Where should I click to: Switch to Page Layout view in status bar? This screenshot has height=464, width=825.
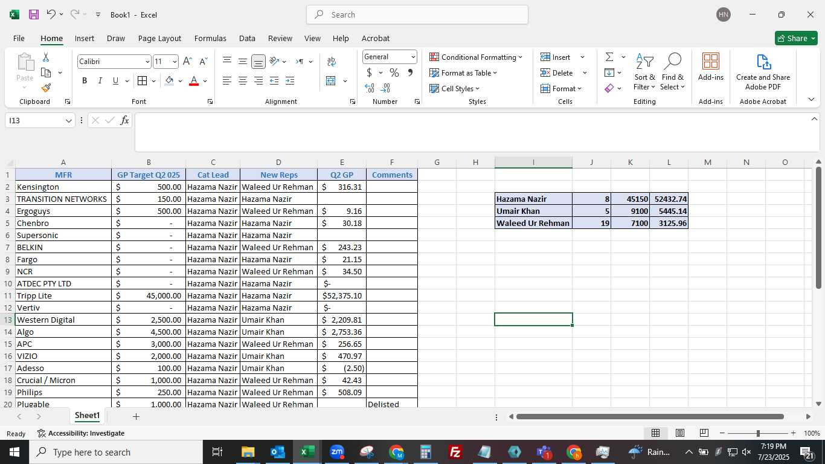click(x=679, y=433)
